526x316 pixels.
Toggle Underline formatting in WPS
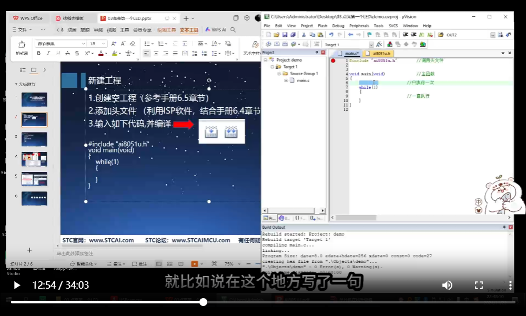point(58,53)
